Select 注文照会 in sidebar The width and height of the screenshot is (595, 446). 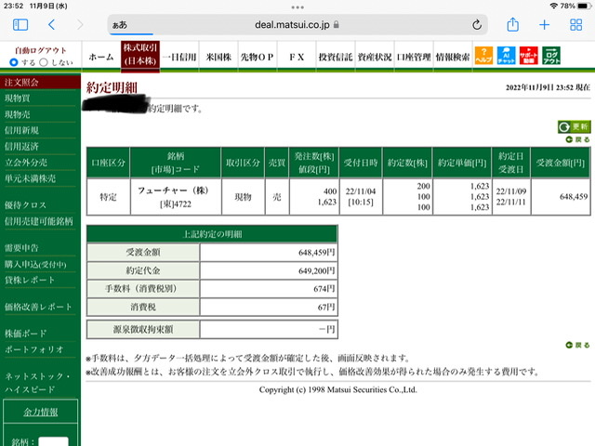pos(40,83)
